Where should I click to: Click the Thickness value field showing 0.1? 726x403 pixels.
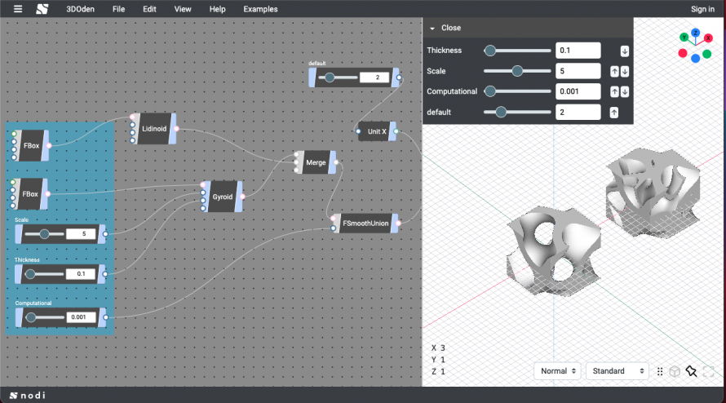(x=578, y=51)
